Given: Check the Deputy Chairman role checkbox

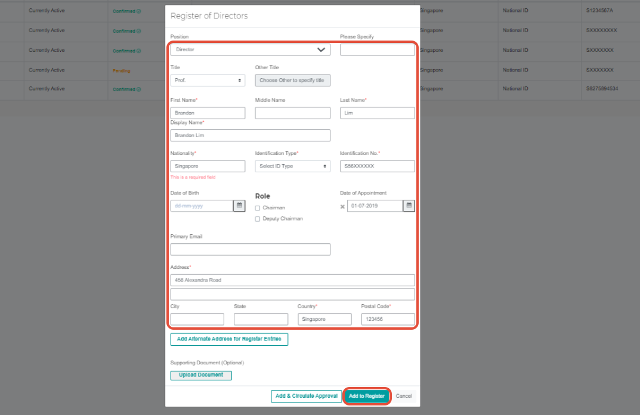Looking at the screenshot, I should [257, 219].
